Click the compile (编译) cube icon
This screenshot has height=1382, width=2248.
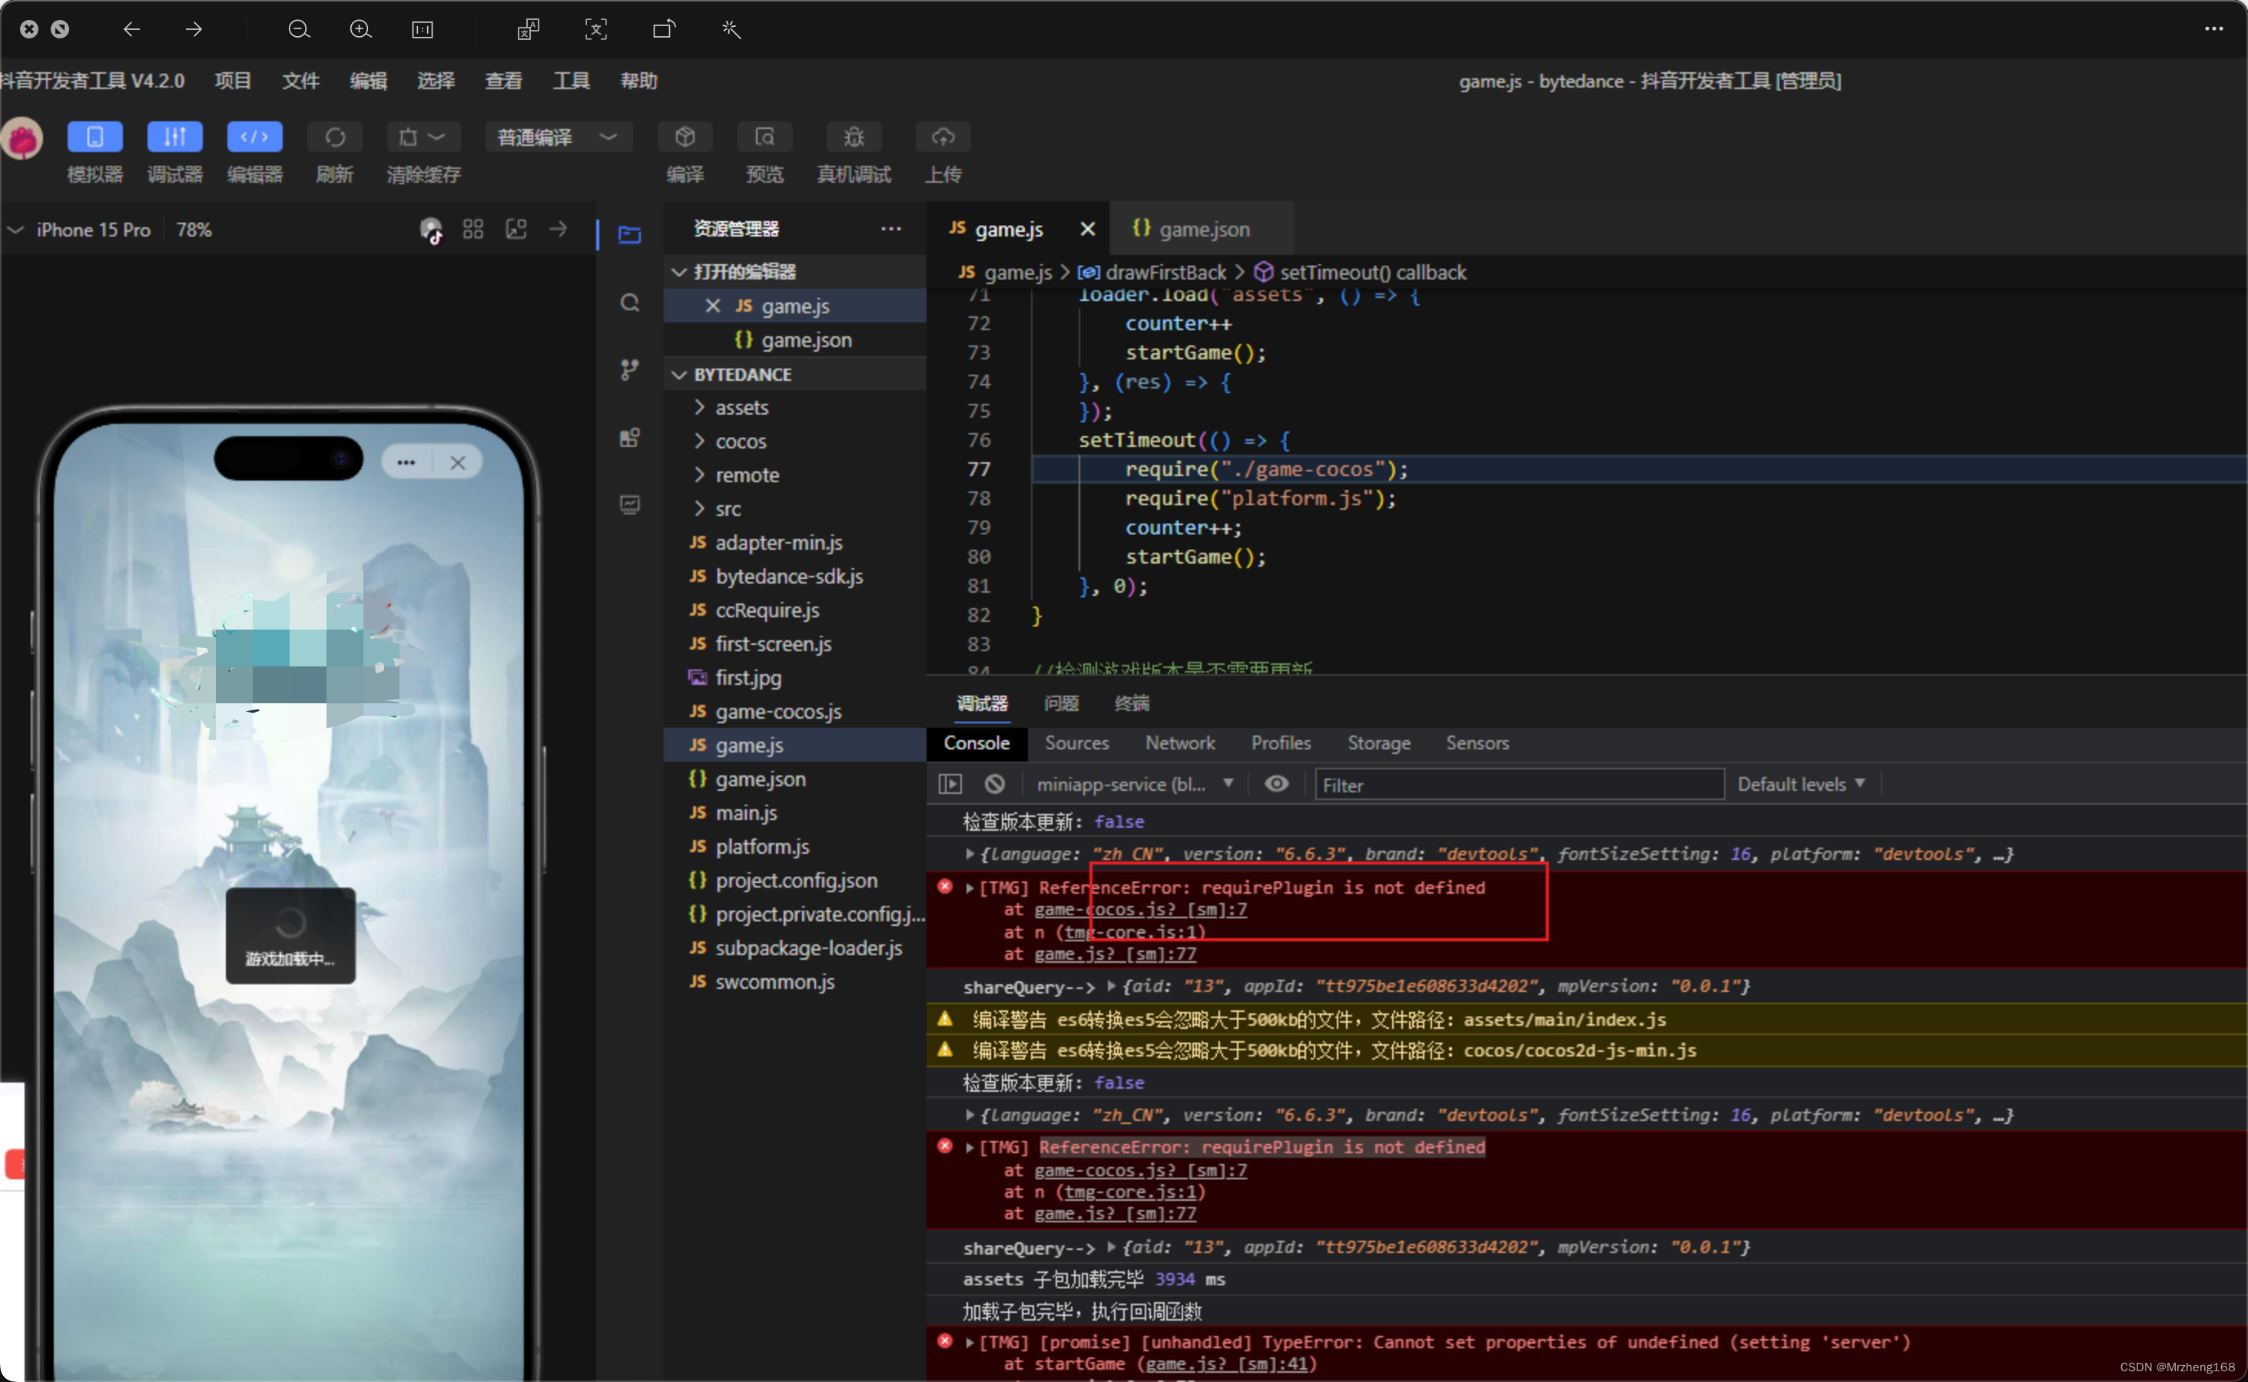click(684, 137)
